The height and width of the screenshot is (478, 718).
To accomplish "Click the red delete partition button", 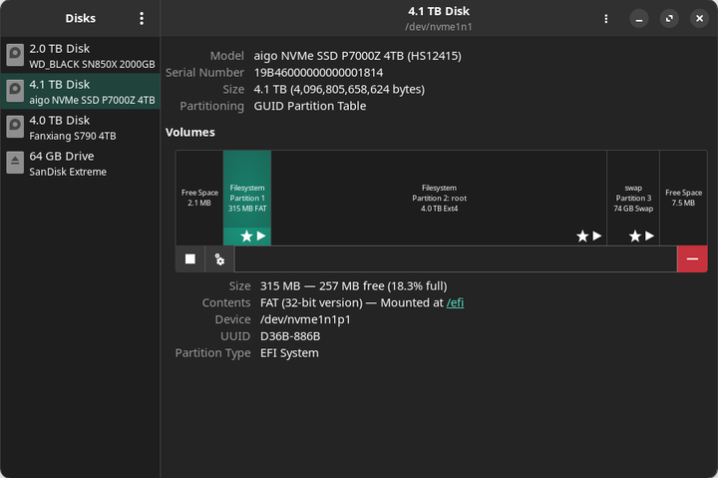I will pyautogui.click(x=692, y=259).
